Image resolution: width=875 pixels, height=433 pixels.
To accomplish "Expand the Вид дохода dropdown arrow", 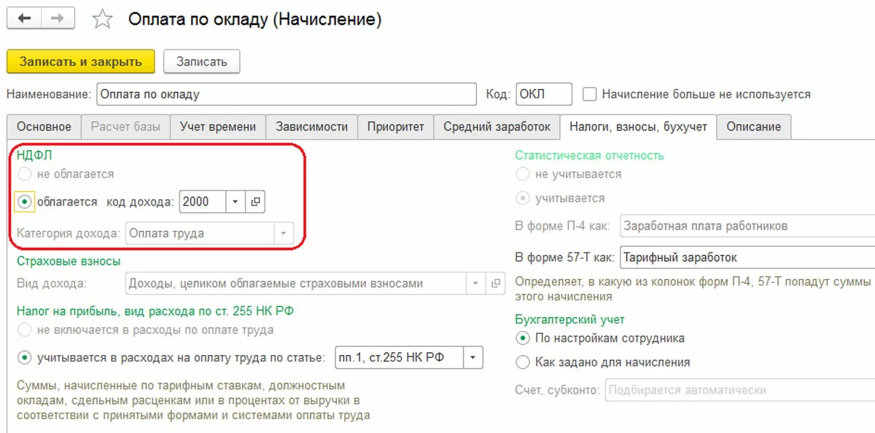I will pos(476,284).
